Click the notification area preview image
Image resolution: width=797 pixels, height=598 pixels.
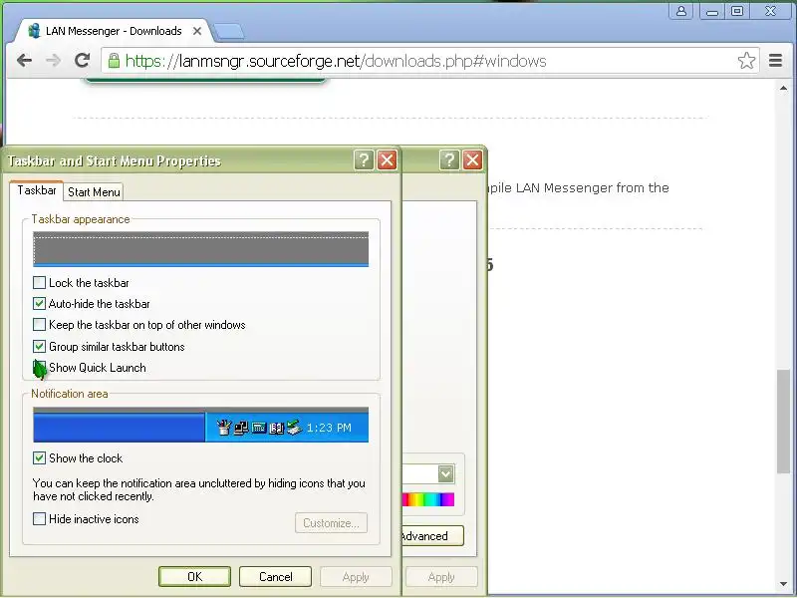click(x=201, y=425)
